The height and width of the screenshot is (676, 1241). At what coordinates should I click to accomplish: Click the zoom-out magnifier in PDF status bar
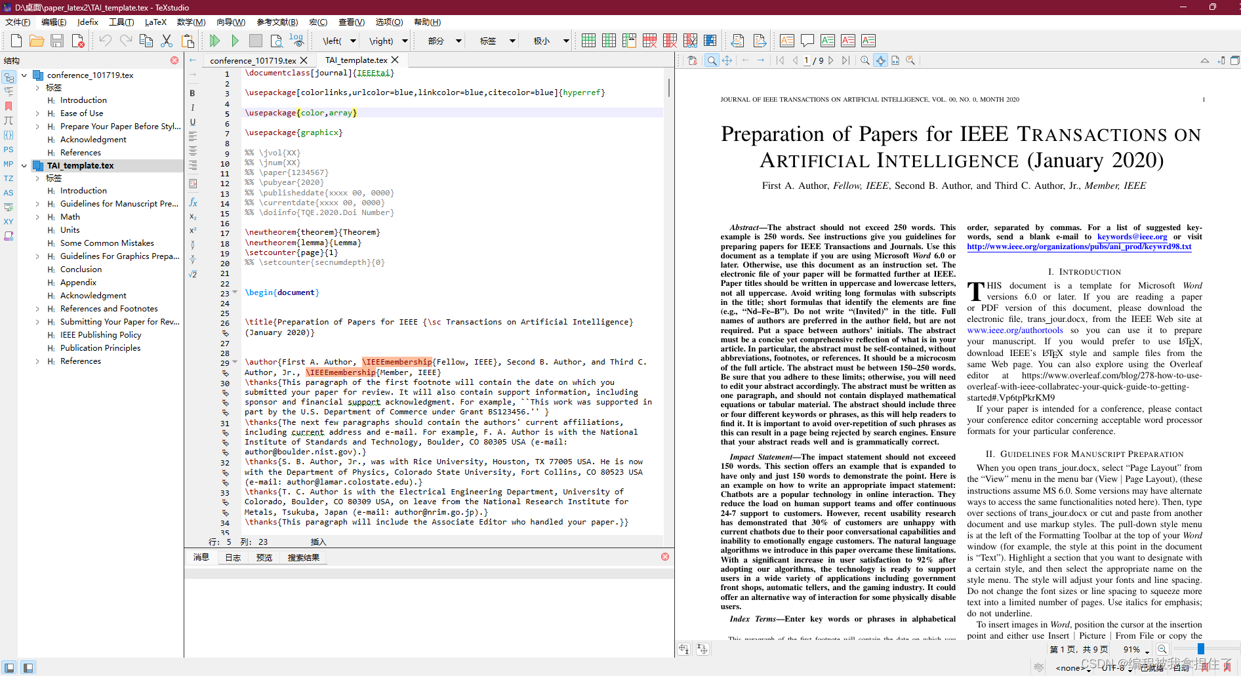(x=1162, y=649)
